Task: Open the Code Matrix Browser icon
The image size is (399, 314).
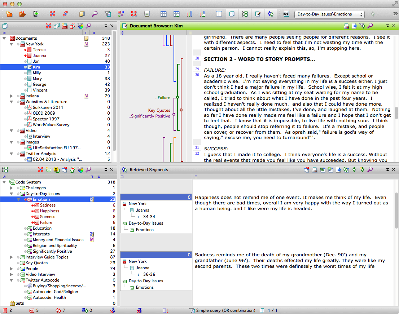Action: pyautogui.click(x=120, y=14)
